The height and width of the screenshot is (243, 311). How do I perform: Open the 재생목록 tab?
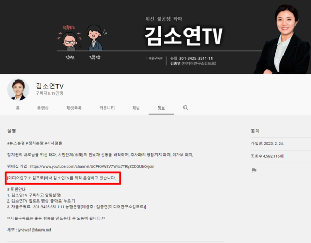(74, 108)
